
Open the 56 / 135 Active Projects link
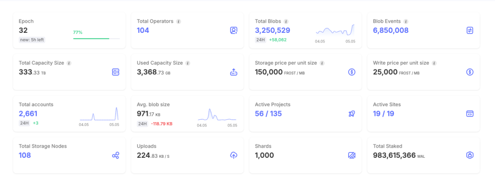268,114
